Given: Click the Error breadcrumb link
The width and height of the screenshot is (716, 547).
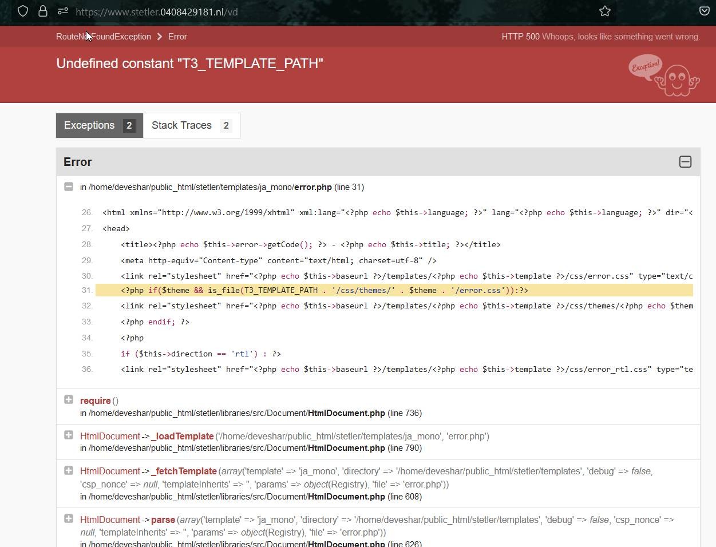Looking at the screenshot, I should point(177,37).
